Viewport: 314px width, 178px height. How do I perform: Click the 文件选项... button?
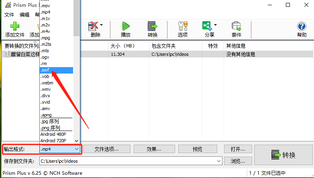click(x=106, y=149)
